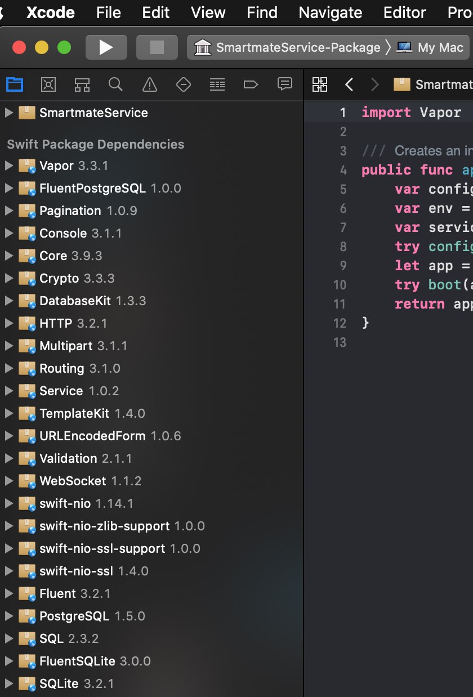Screen dimensions: 473x697
Task: Open the Source Control navigator
Action: (48, 84)
